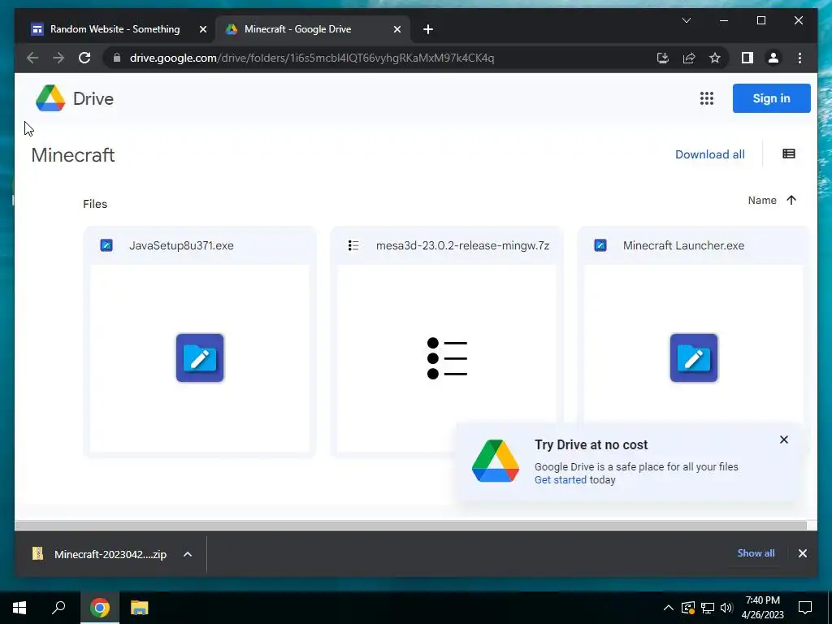Open the Name sort dropdown
832x624 pixels.
coord(762,200)
